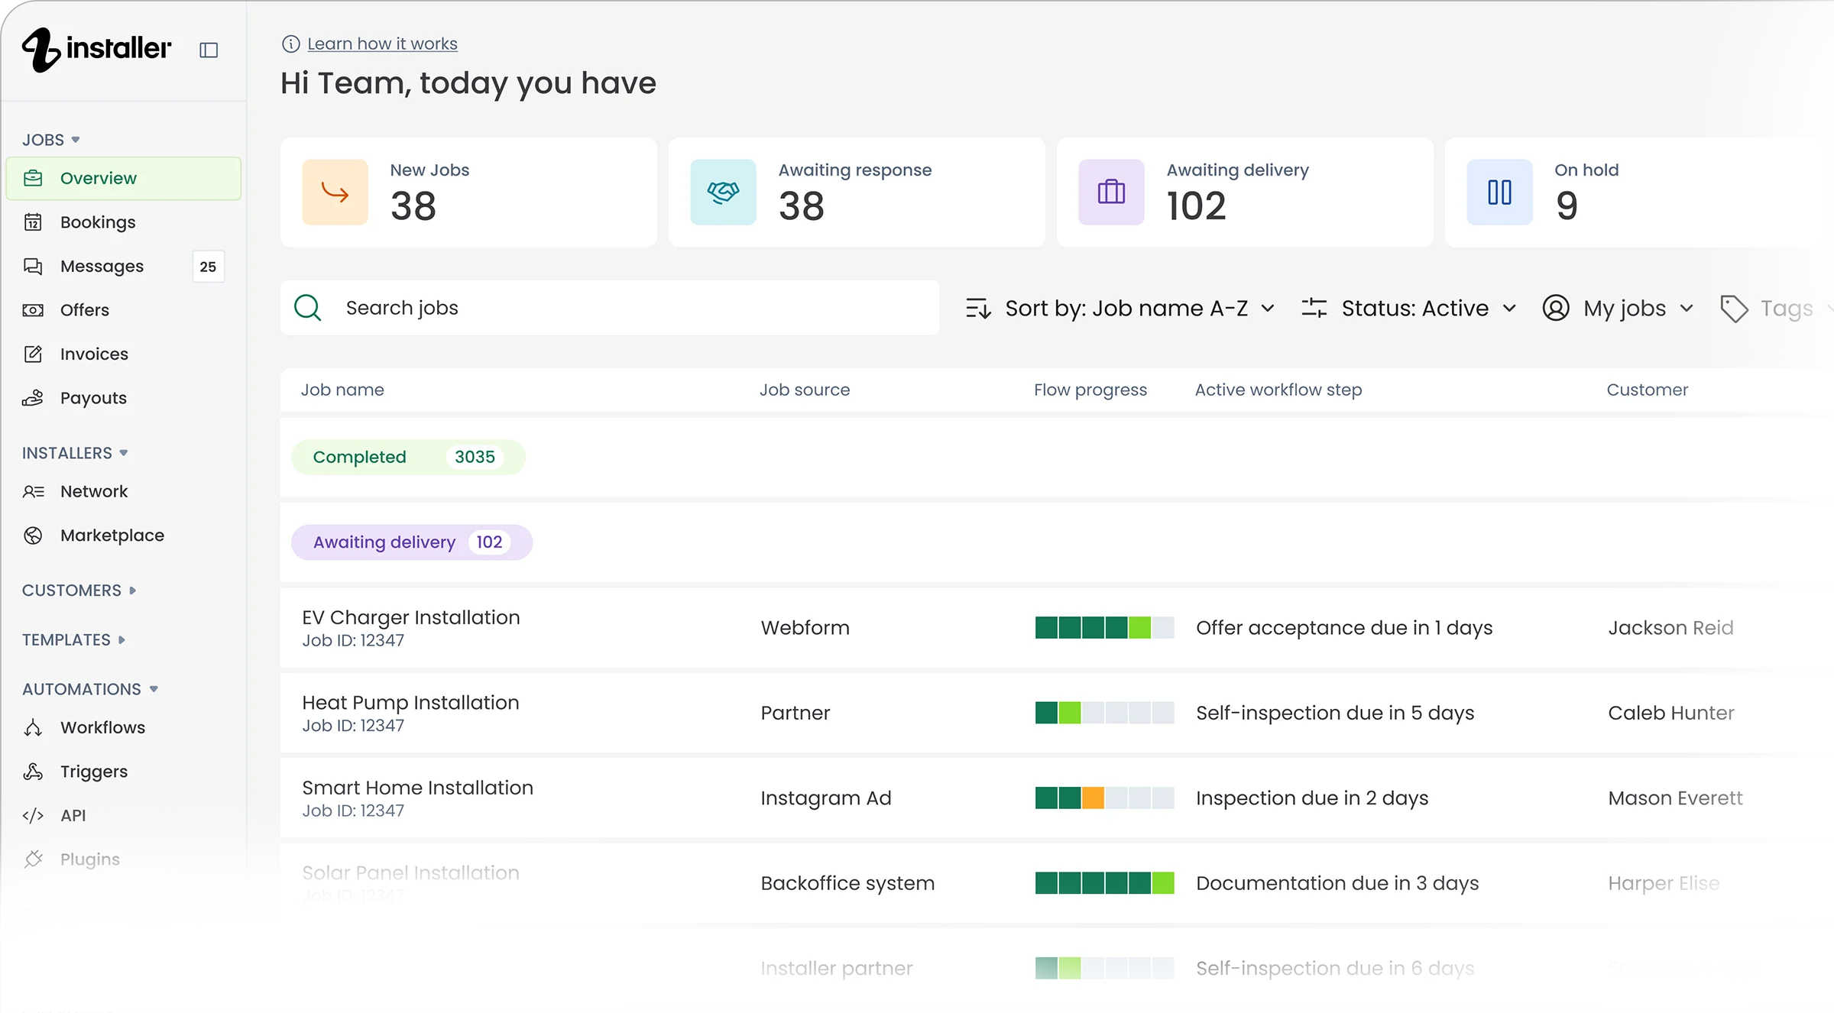Focus the Search jobs field
The height and width of the screenshot is (1013, 1834).
coord(610,308)
